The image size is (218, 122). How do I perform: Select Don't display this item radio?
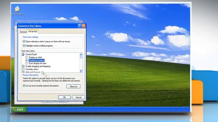click(x=27, y=63)
